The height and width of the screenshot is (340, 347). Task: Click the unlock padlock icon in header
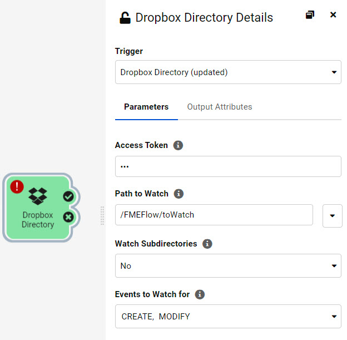coord(125,18)
